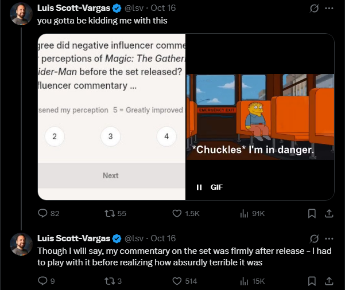The height and width of the screenshot is (290, 345).
Task: Share the first tweet
Action: tap(329, 213)
